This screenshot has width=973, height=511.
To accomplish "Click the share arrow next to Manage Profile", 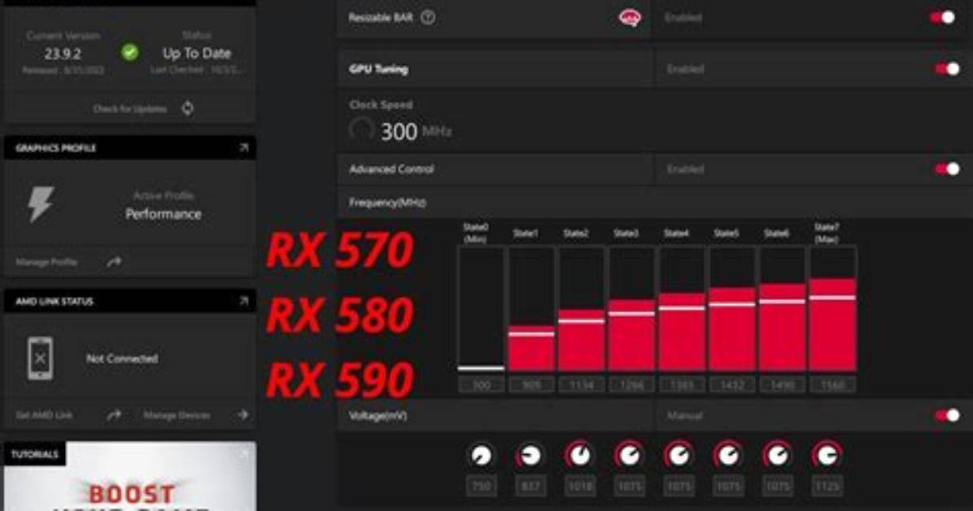I will tap(114, 262).
